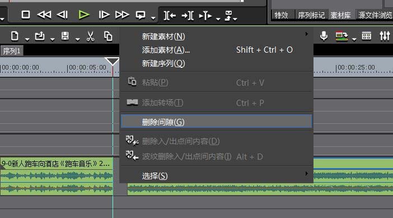Click the Set Out point icon
Image resolution: width=393 pixels, height=218 pixels.
(x=188, y=16)
